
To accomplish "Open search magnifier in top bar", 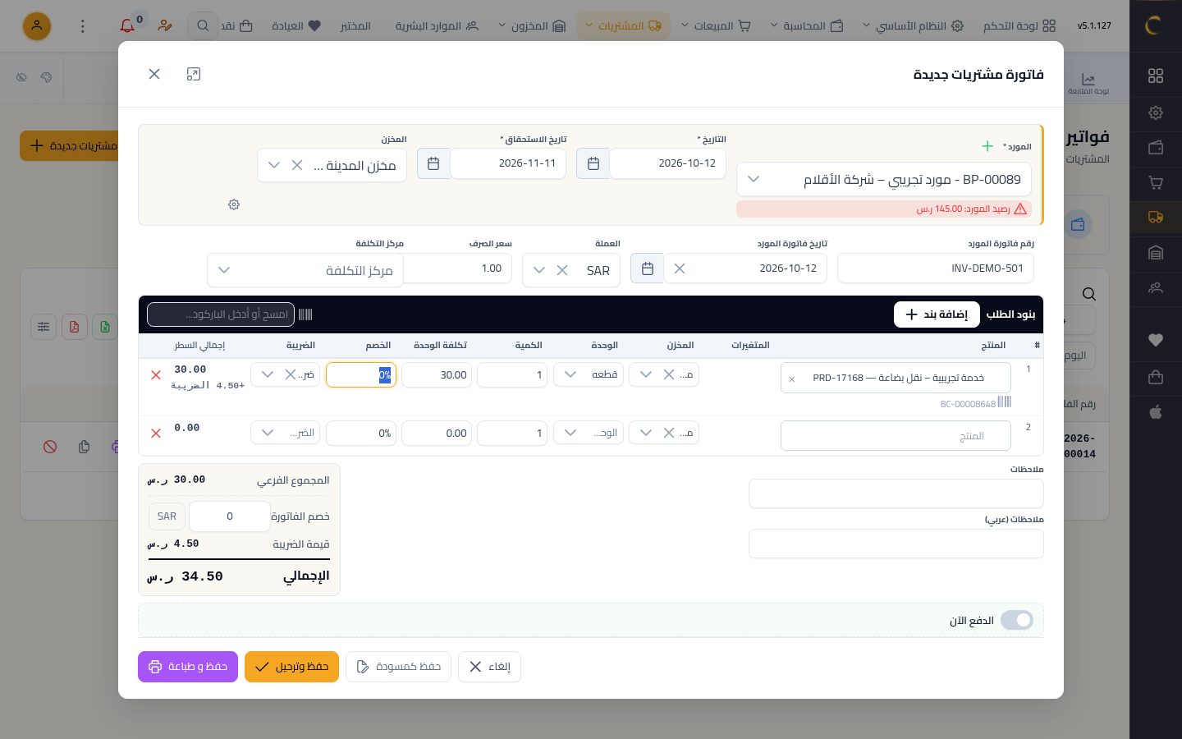I will (x=203, y=26).
